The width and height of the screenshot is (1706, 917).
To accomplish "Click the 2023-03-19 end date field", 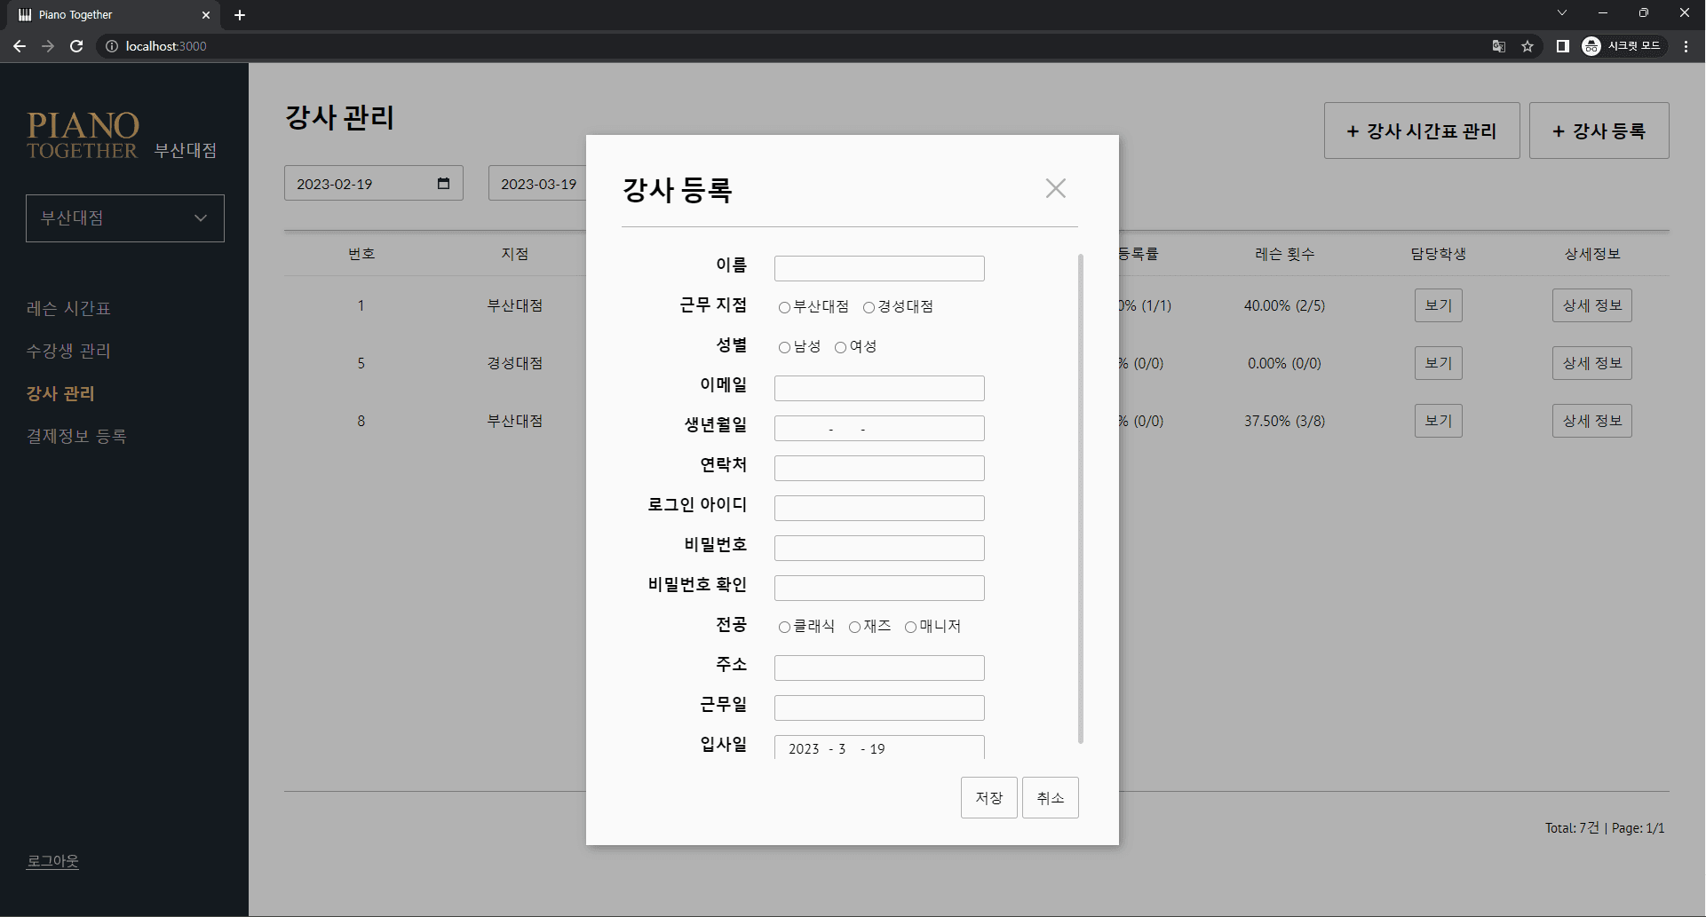I will coord(537,184).
